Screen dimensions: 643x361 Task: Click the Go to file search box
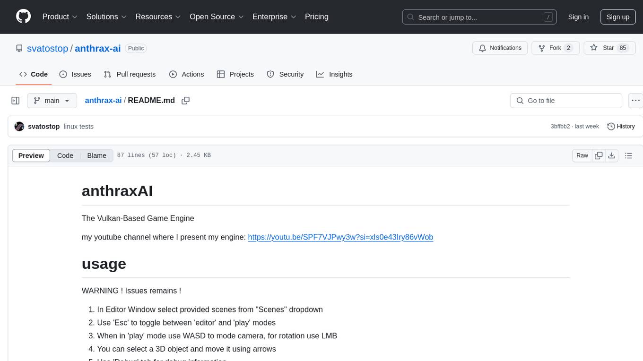pyautogui.click(x=566, y=101)
